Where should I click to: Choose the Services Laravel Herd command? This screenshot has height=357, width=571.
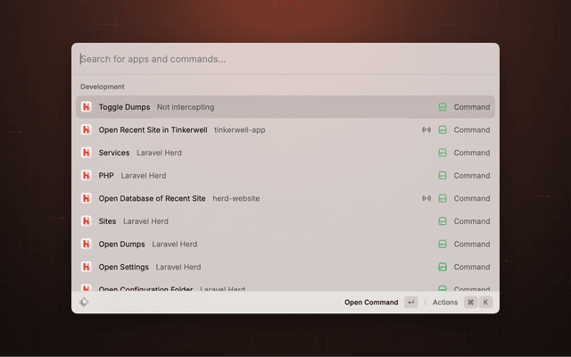click(114, 153)
